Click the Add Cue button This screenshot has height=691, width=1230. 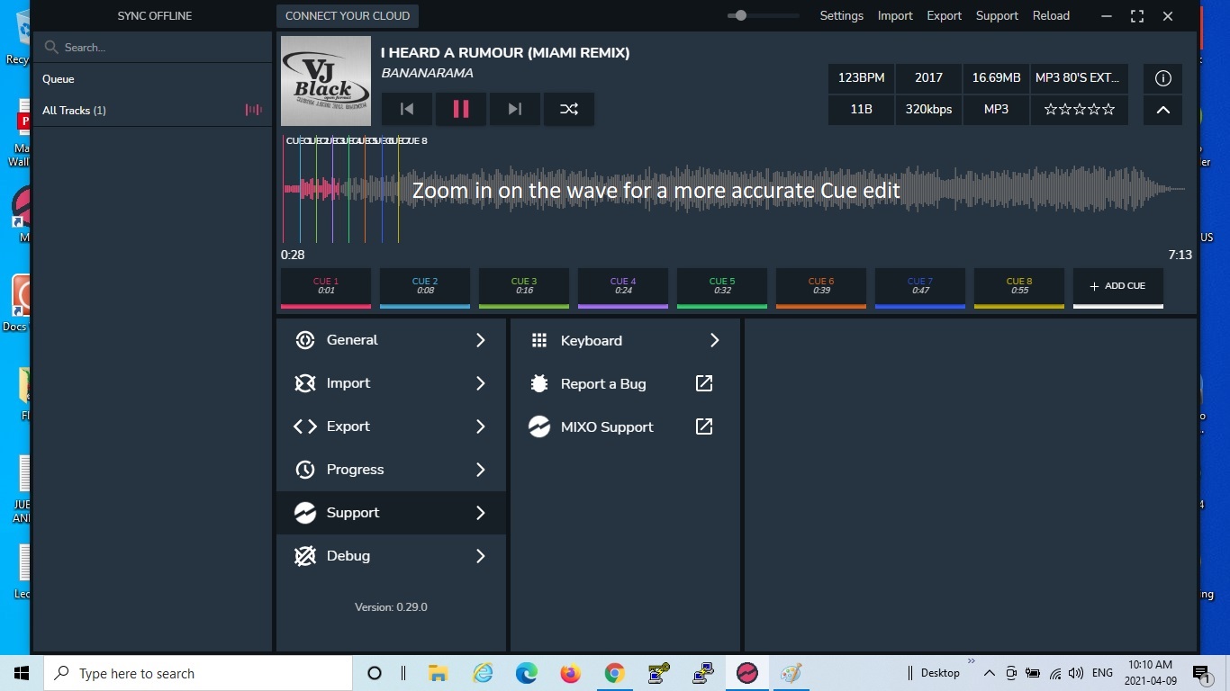[1117, 286]
